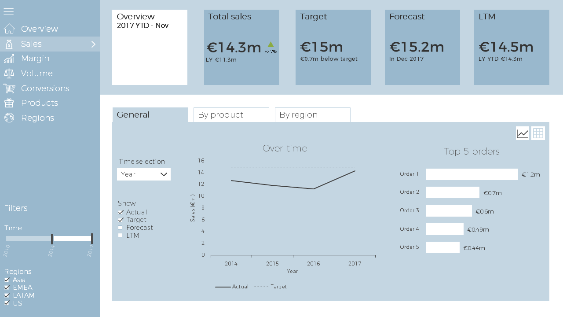Click the 2014 time slider handle

52,239
